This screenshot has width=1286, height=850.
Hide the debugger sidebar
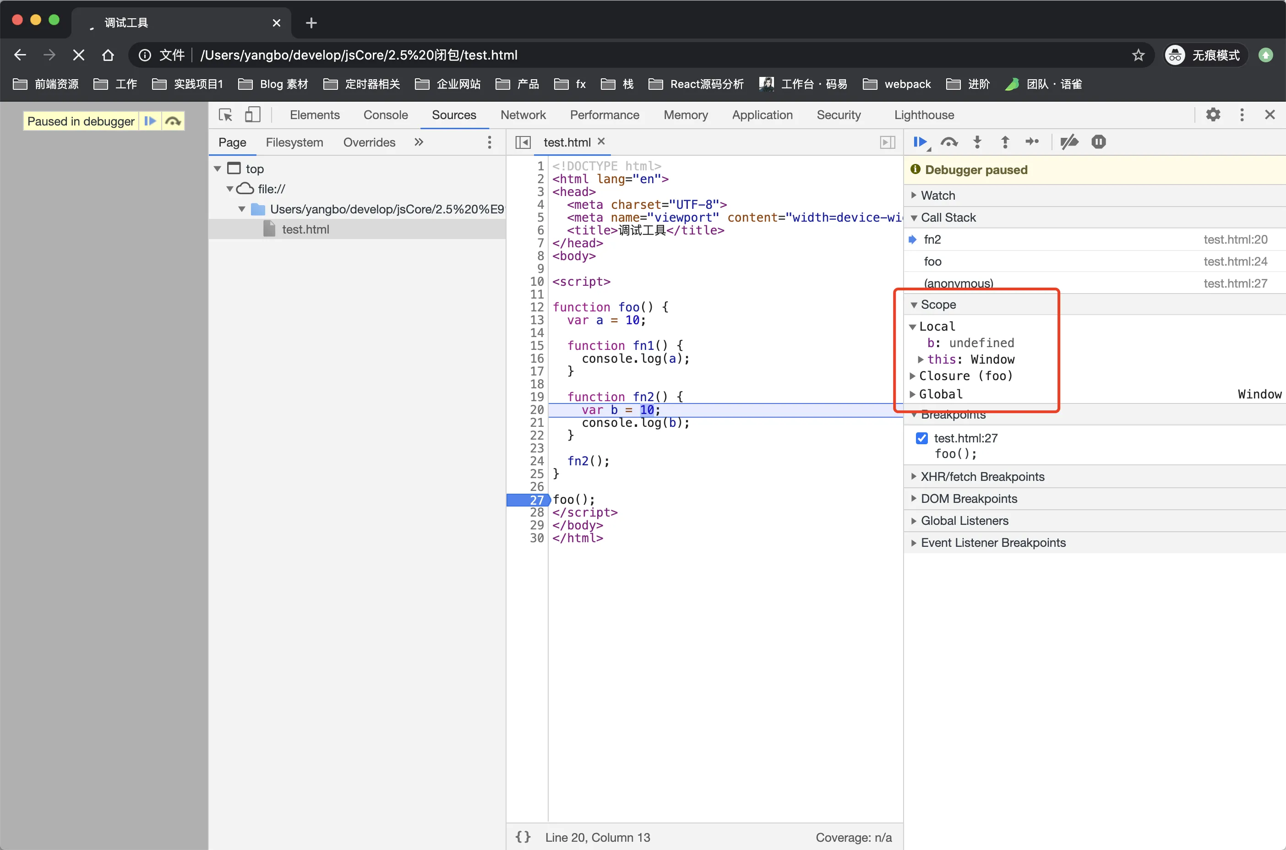click(x=887, y=142)
